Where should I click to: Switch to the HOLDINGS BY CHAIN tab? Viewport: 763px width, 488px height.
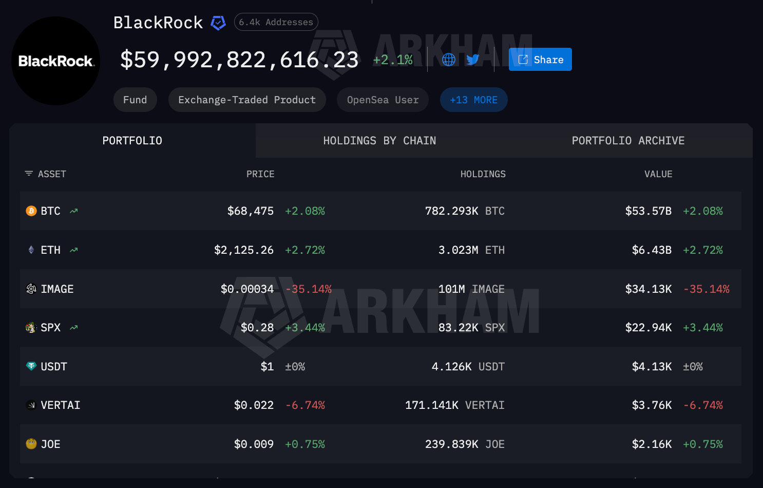379,141
